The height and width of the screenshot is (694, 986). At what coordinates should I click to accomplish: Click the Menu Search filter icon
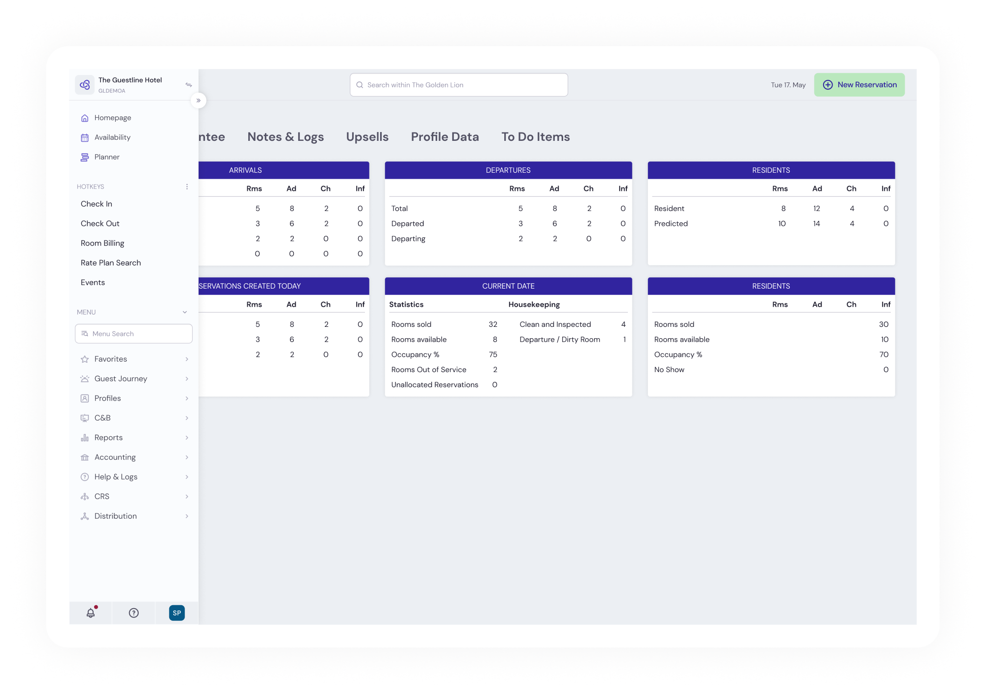[x=84, y=334]
